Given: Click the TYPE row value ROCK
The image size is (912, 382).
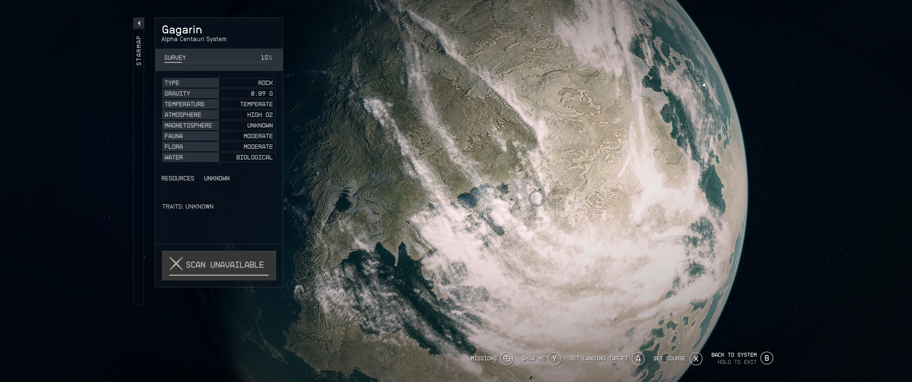Looking at the screenshot, I should [266, 83].
